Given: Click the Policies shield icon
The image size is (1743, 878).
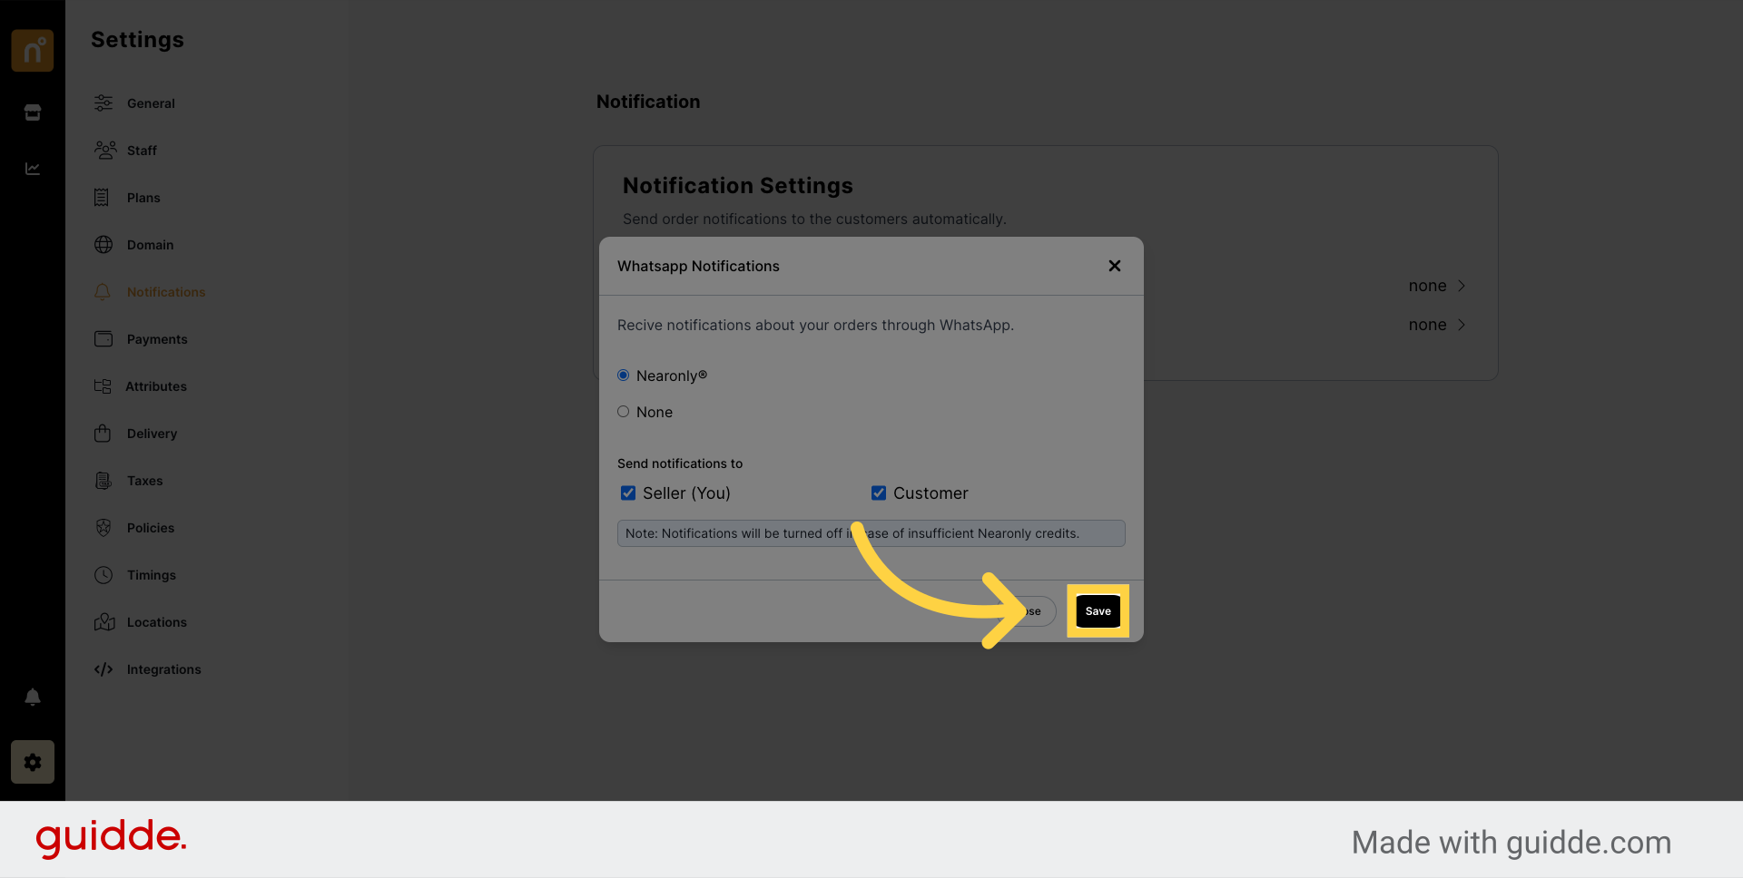Looking at the screenshot, I should tap(103, 528).
